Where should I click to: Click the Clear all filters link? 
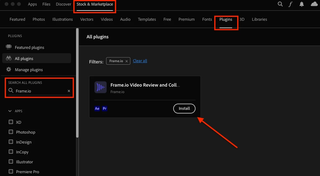(140, 61)
